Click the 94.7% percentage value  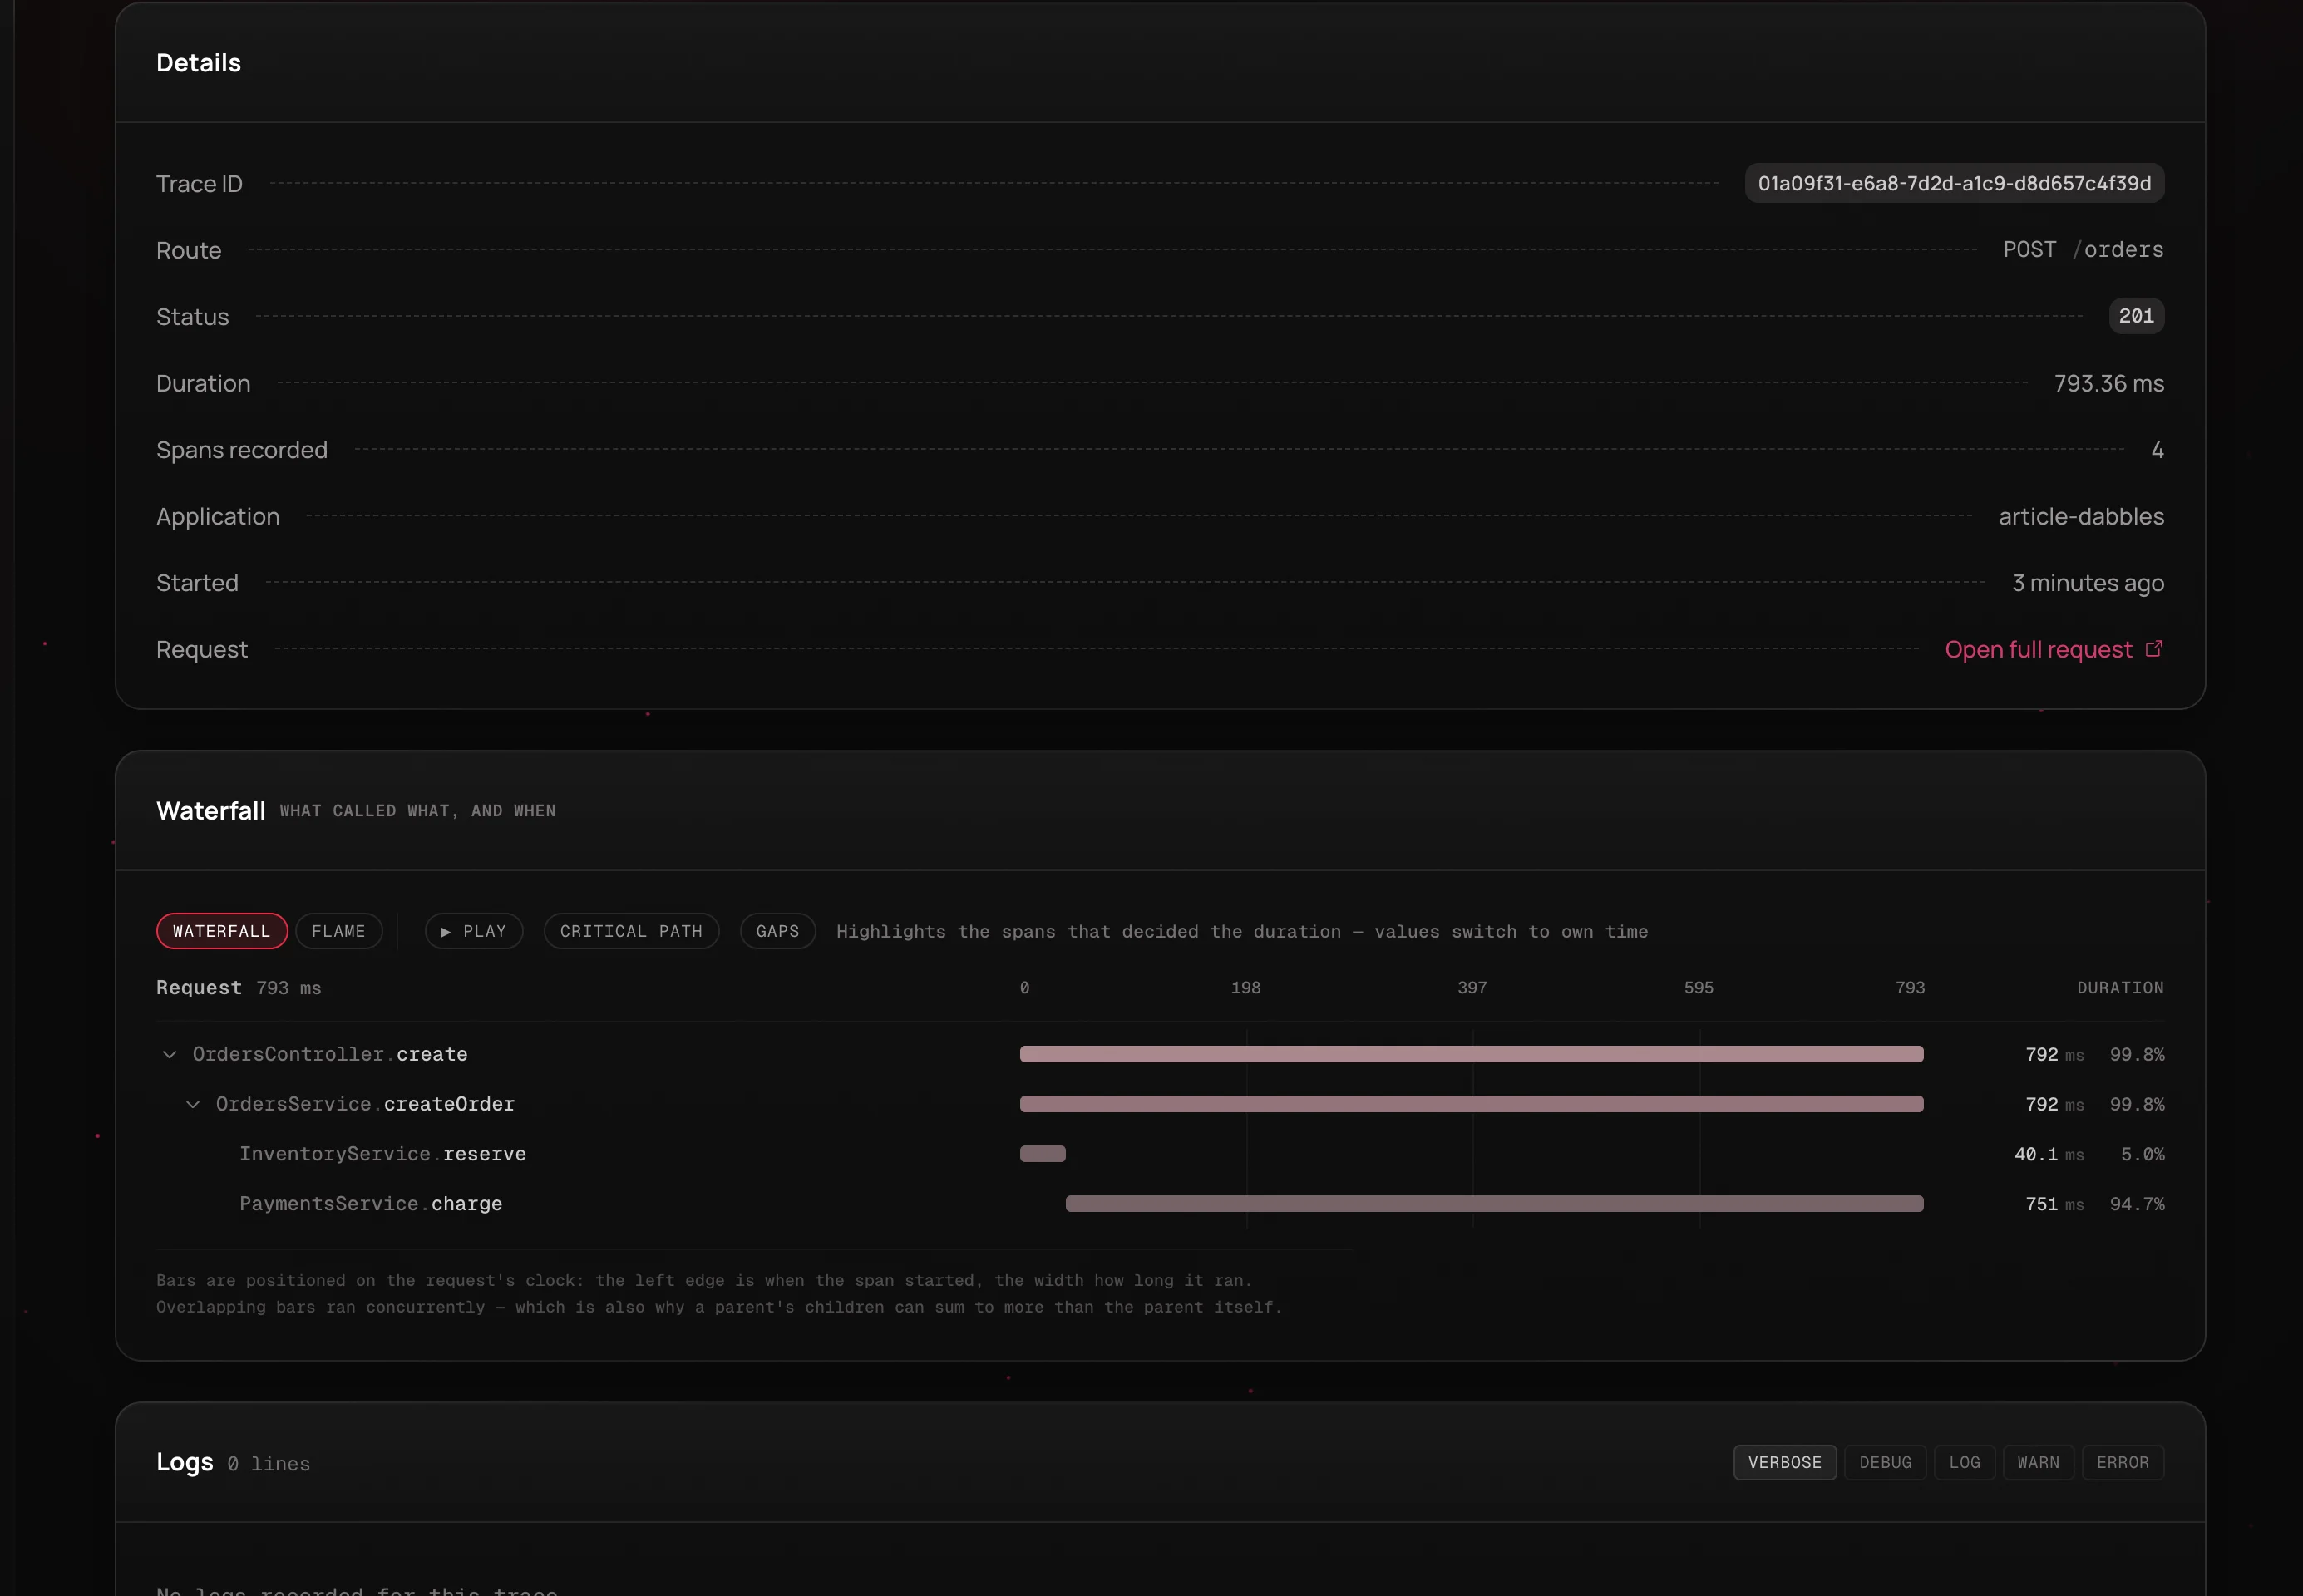pyautogui.click(x=2137, y=1204)
